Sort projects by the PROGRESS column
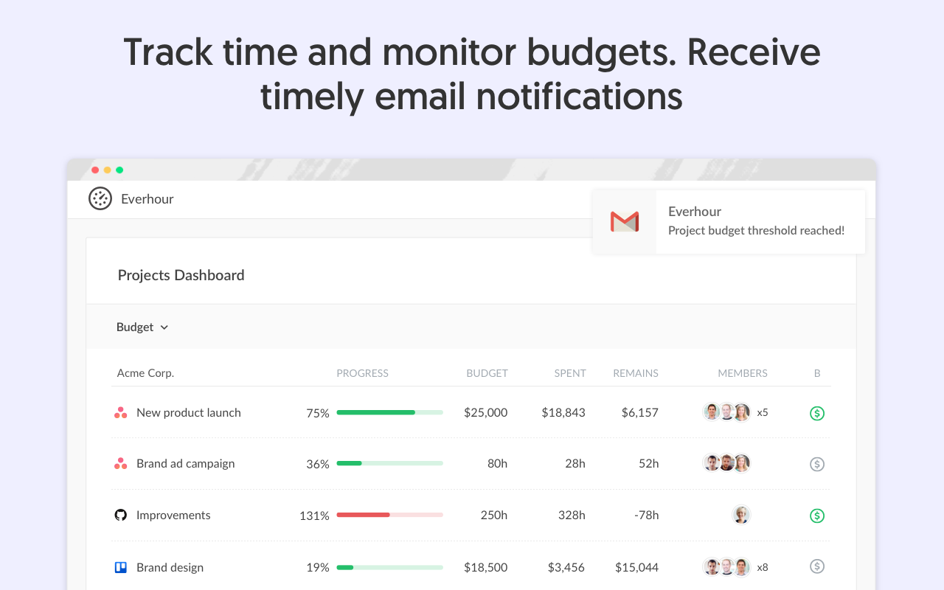 click(x=362, y=373)
